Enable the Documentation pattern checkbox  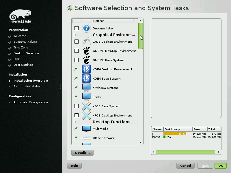[x=77, y=28]
